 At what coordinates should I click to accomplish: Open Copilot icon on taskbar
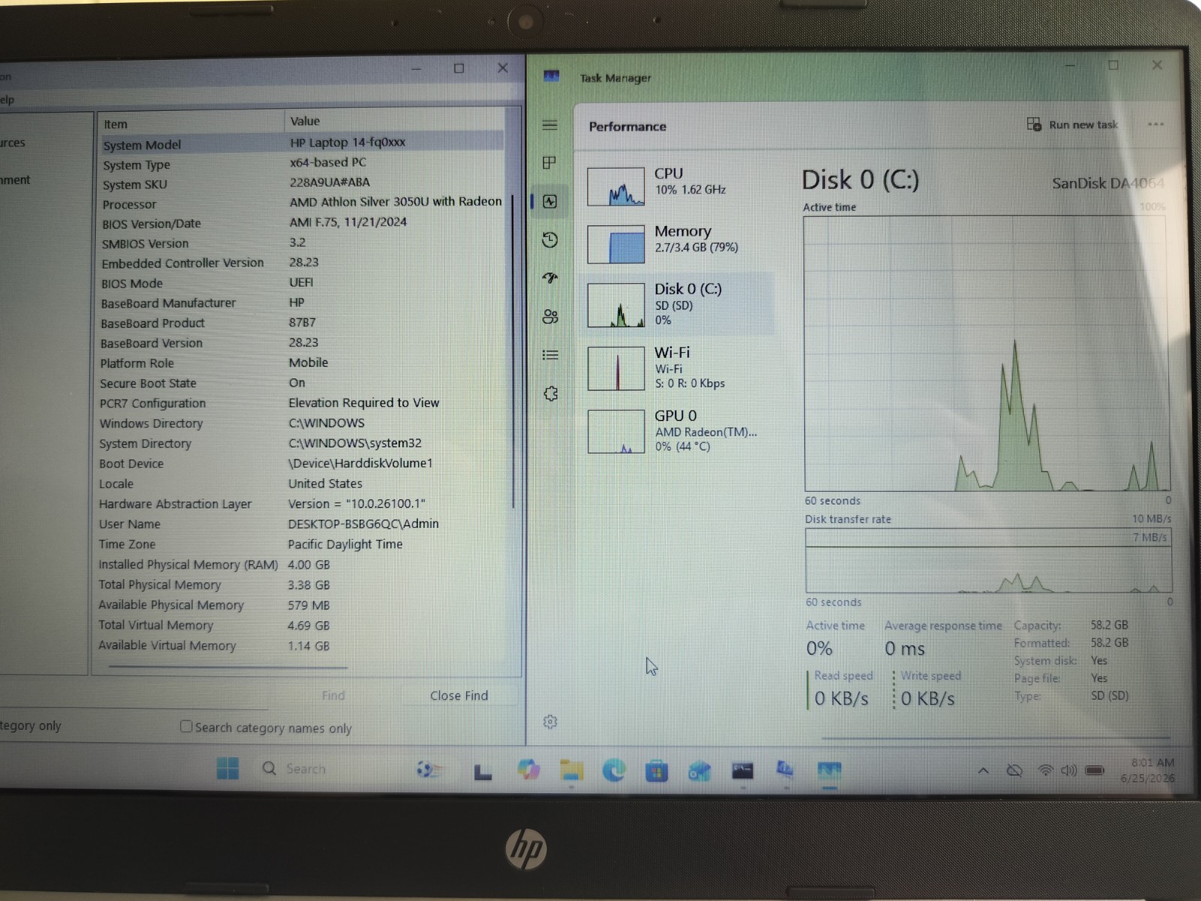click(528, 770)
